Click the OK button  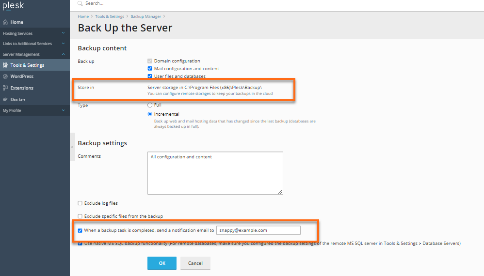pyautogui.click(x=162, y=263)
